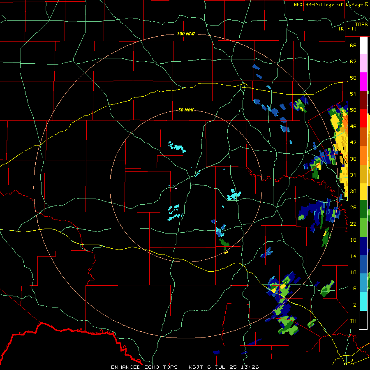The image size is (370, 370).
Task: Click the legend value 66
Action: coord(353,45)
